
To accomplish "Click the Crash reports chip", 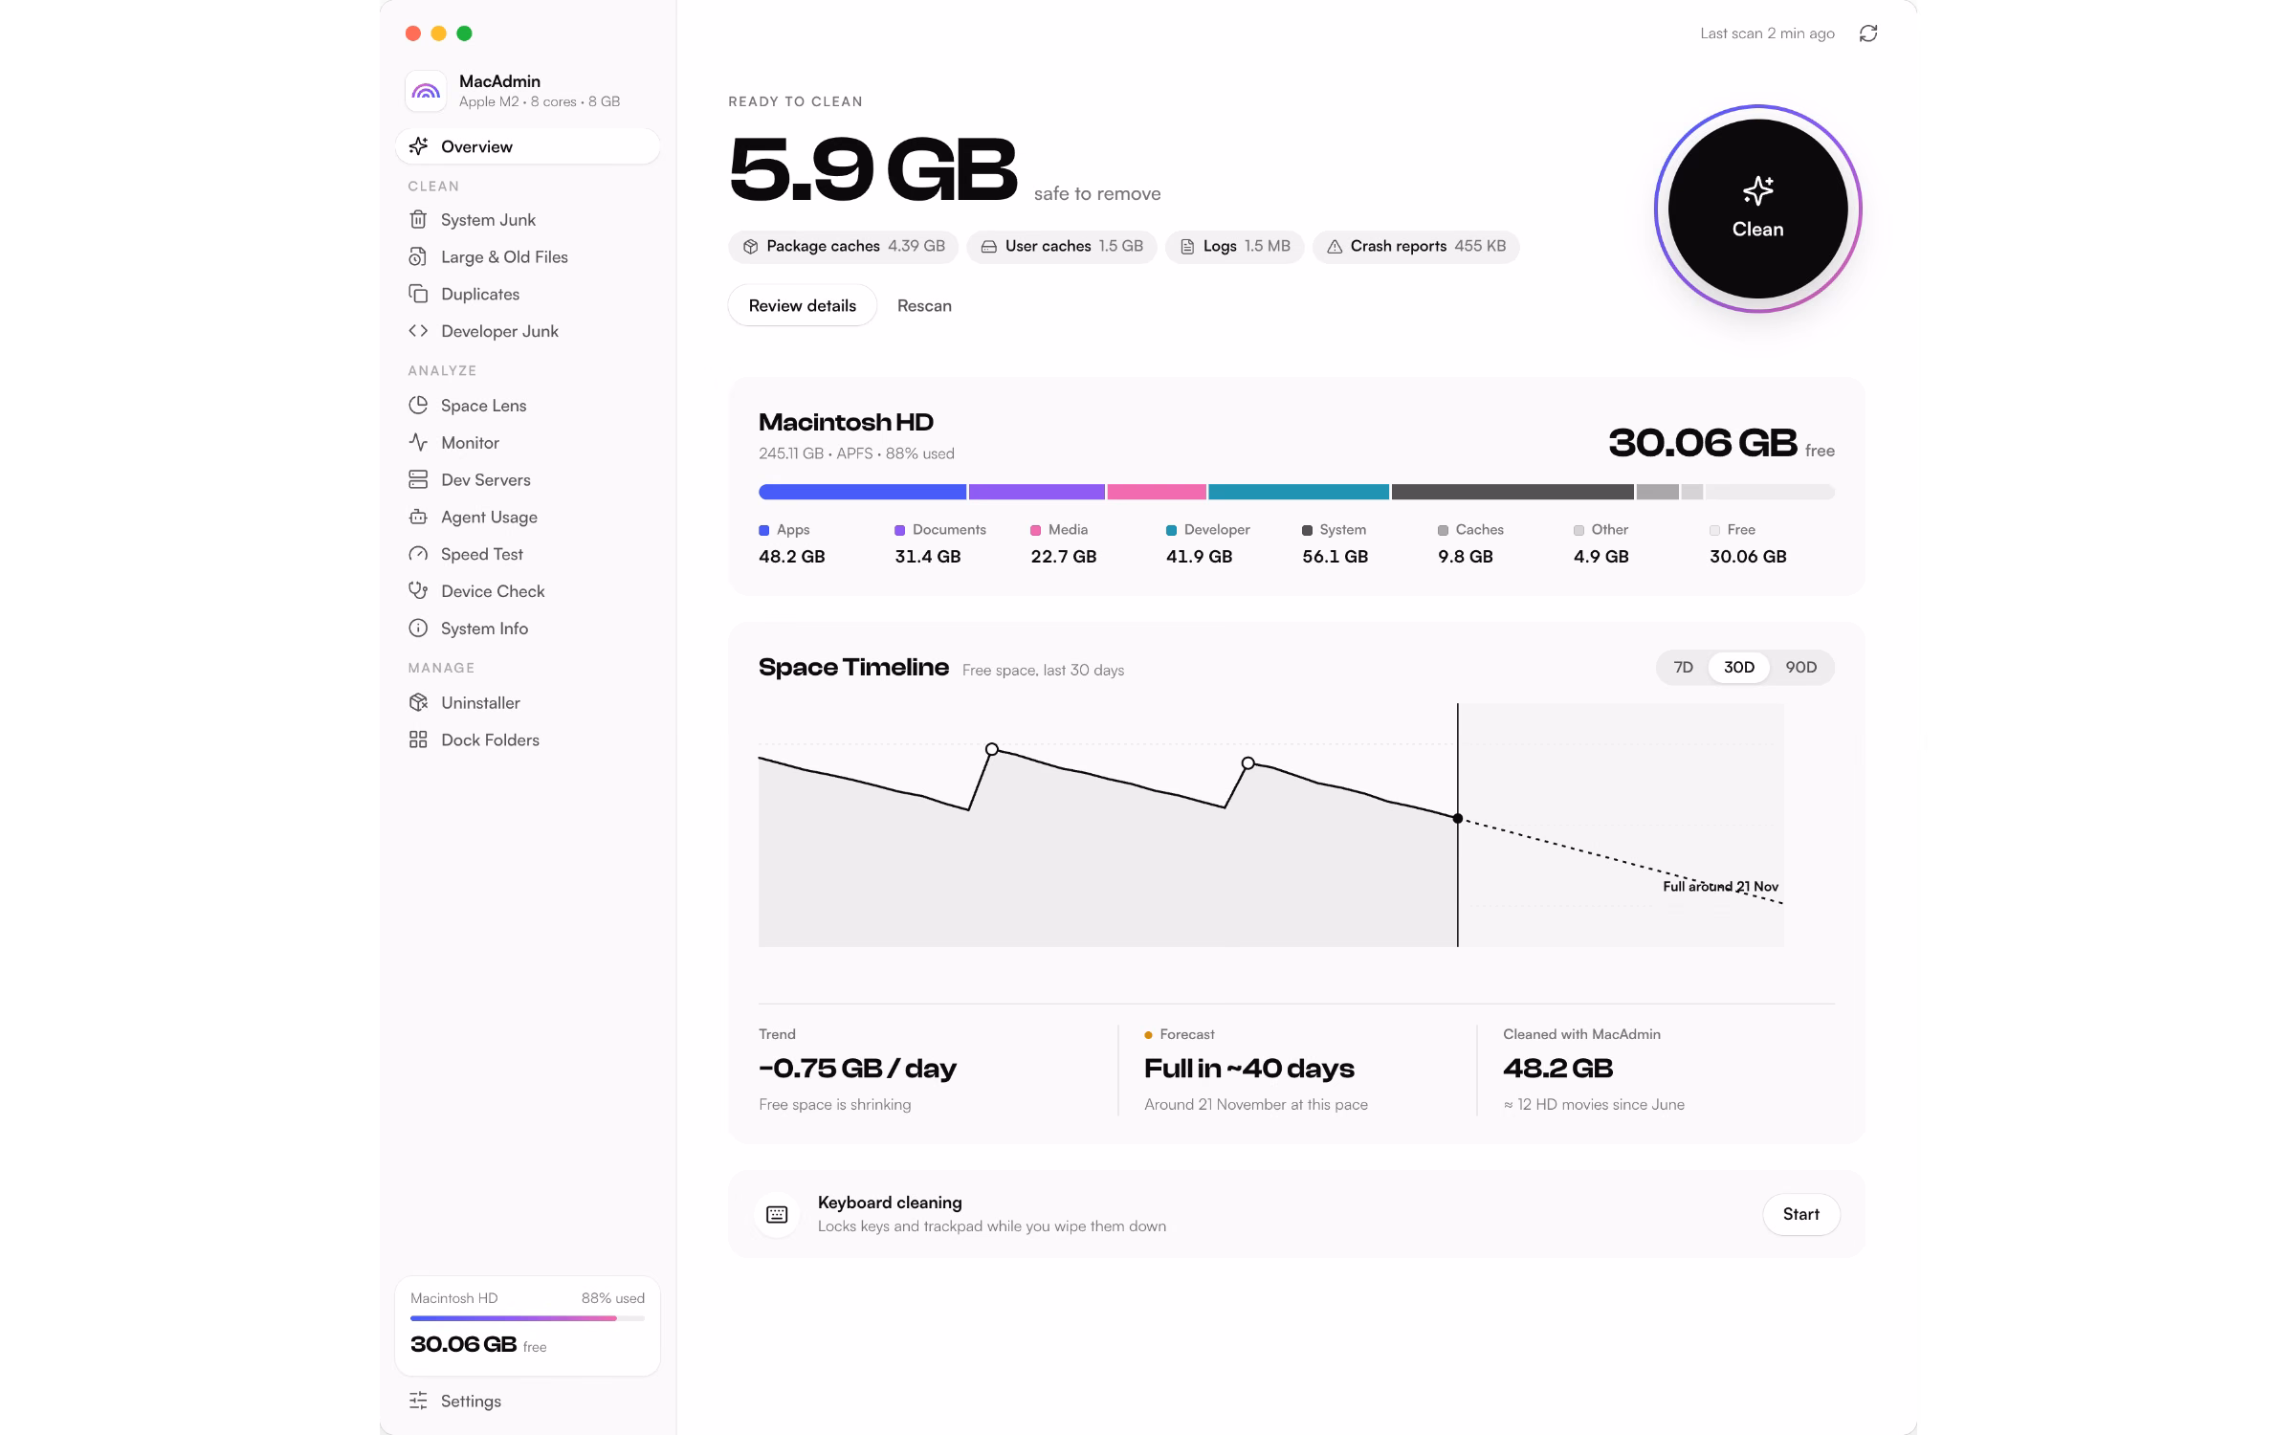I will [x=1416, y=247].
